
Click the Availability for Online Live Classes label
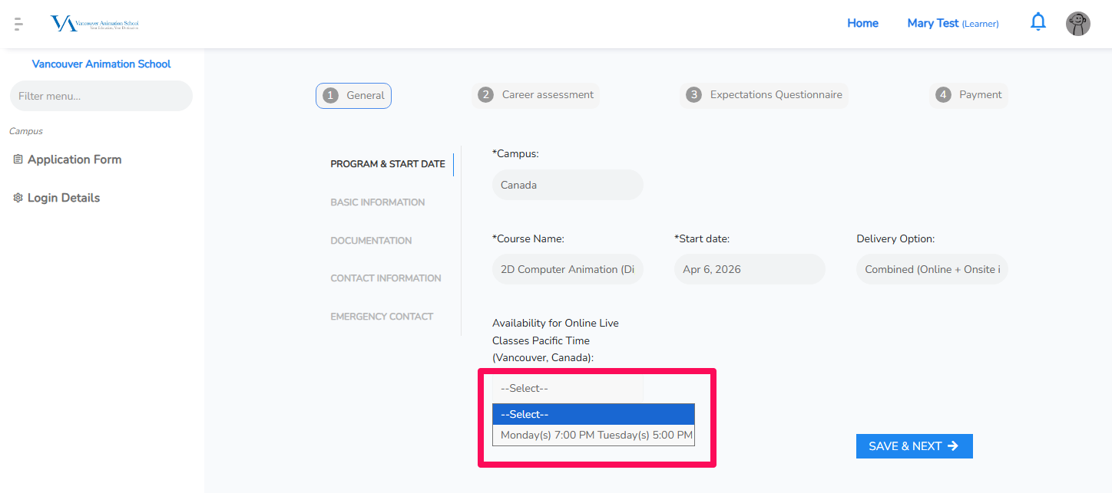click(x=555, y=340)
